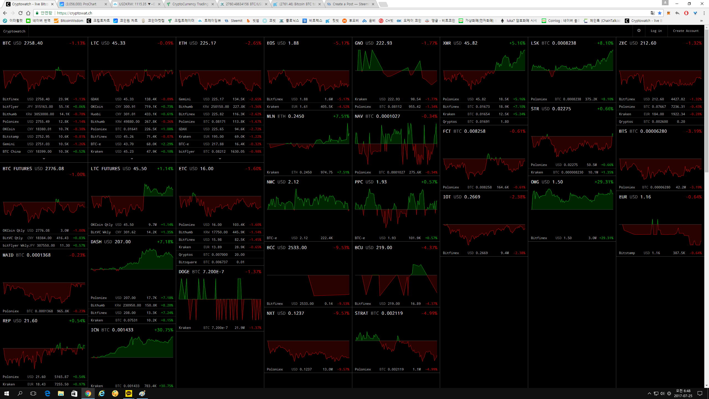Open the 이더월렛 bookmark
This screenshot has height=399, width=709.
[13, 21]
